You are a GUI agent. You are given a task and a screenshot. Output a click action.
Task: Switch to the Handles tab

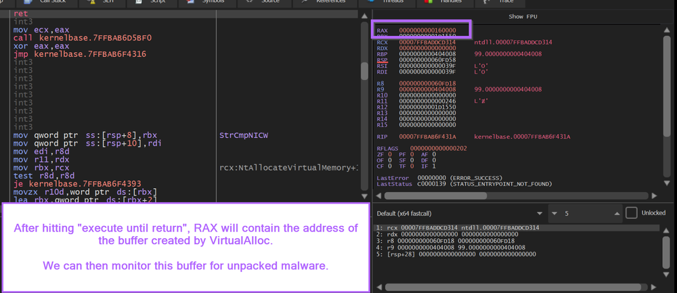pos(445,2)
